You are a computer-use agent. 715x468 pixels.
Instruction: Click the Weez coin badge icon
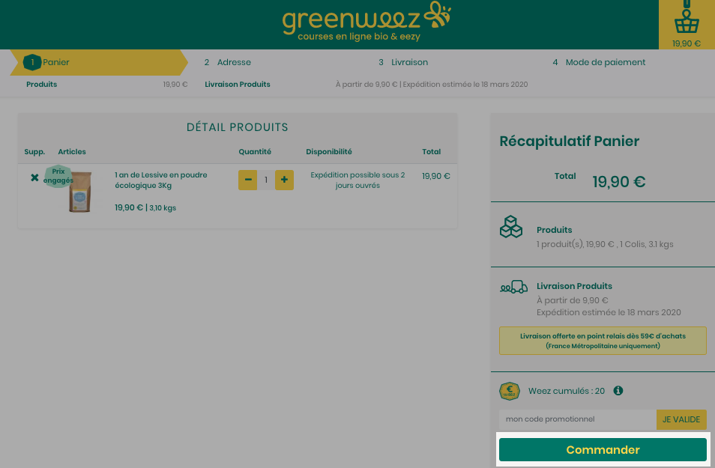510,391
